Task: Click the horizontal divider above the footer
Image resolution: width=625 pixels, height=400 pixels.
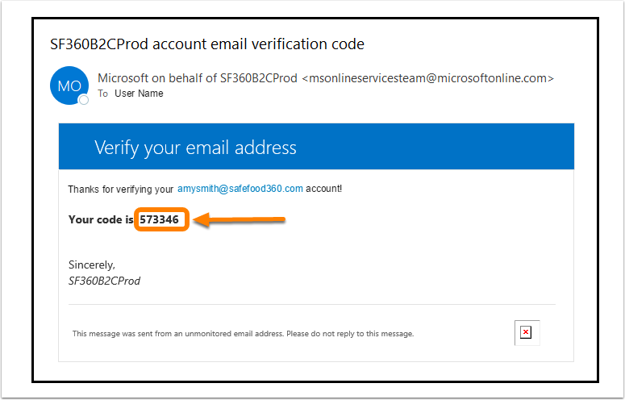Action: [316, 304]
